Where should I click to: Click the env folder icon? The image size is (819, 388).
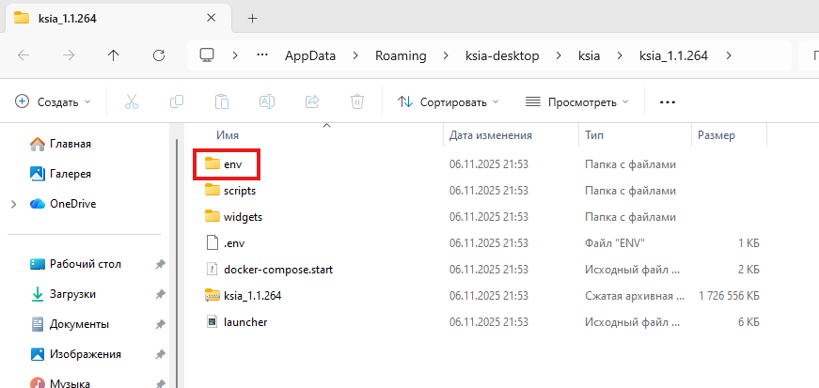point(213,164)
